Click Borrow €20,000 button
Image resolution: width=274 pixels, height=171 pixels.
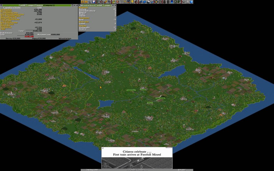pyautogui.click(x=13, y=39)
